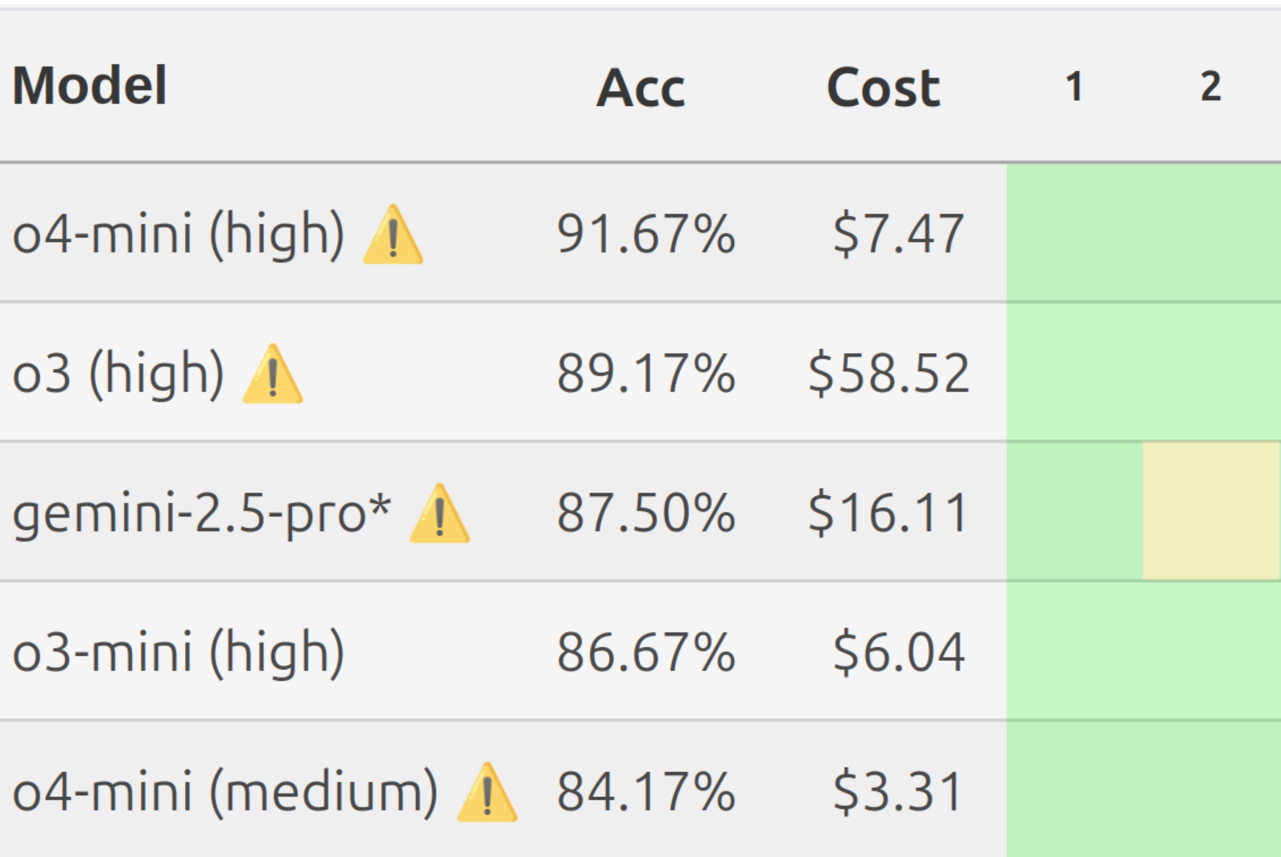Click the warning icon beside o4-mini (medium)

pos(487,793)
